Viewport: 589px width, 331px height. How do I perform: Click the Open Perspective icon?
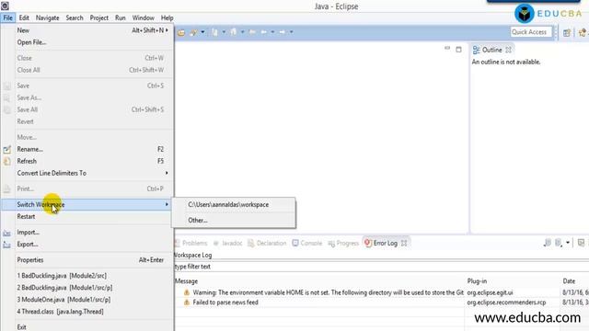[567, 33]
